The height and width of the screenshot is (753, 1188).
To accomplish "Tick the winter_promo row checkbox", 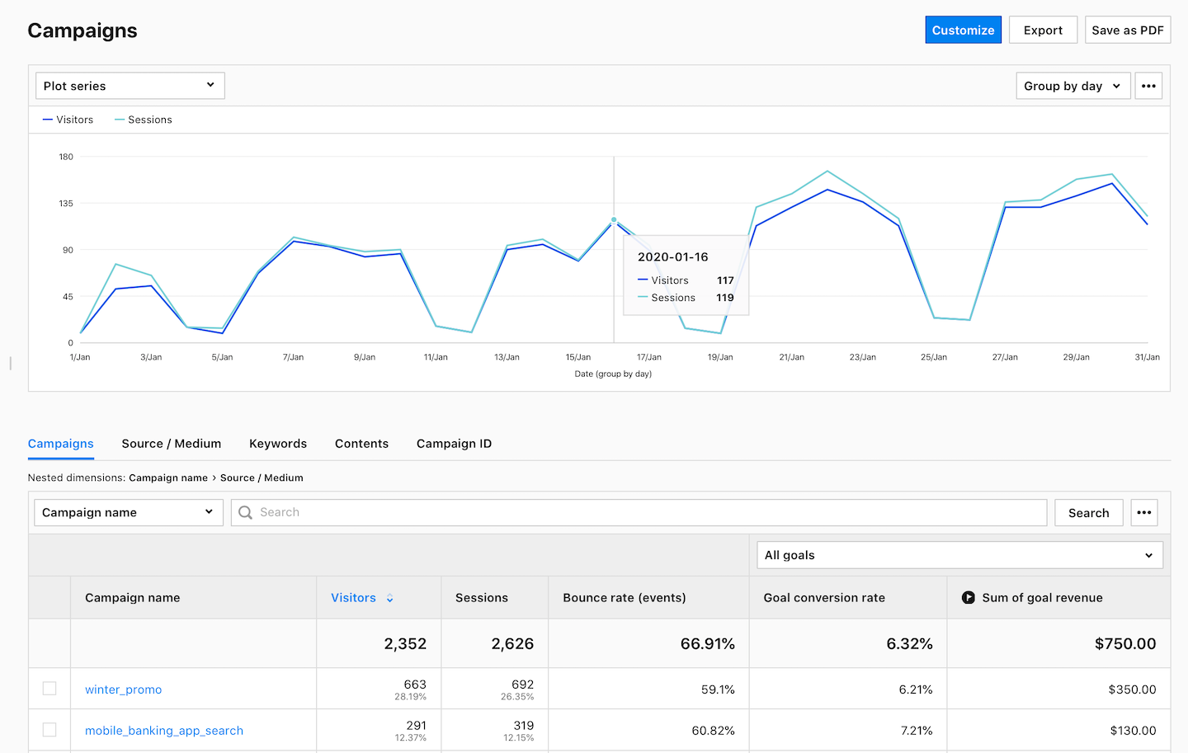I will click(49, 689).
